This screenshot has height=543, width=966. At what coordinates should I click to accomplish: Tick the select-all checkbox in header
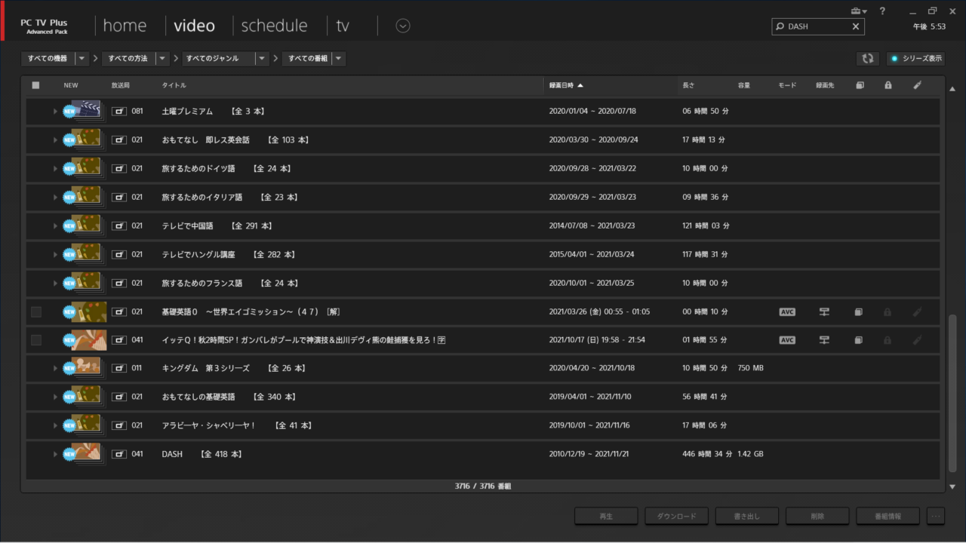35,85
